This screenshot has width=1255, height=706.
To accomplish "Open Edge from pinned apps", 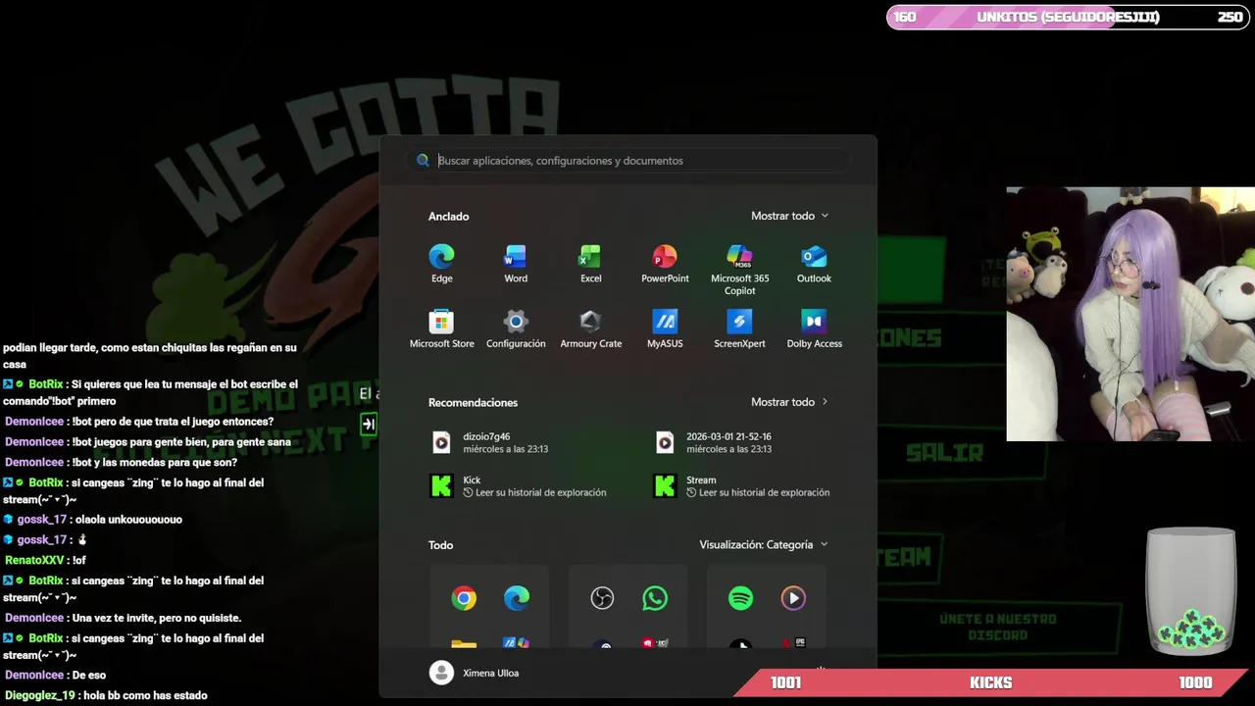I will point(441,264).
